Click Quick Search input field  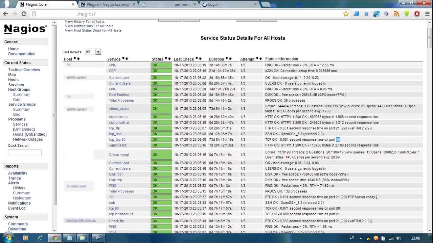[x=25, y=153]
